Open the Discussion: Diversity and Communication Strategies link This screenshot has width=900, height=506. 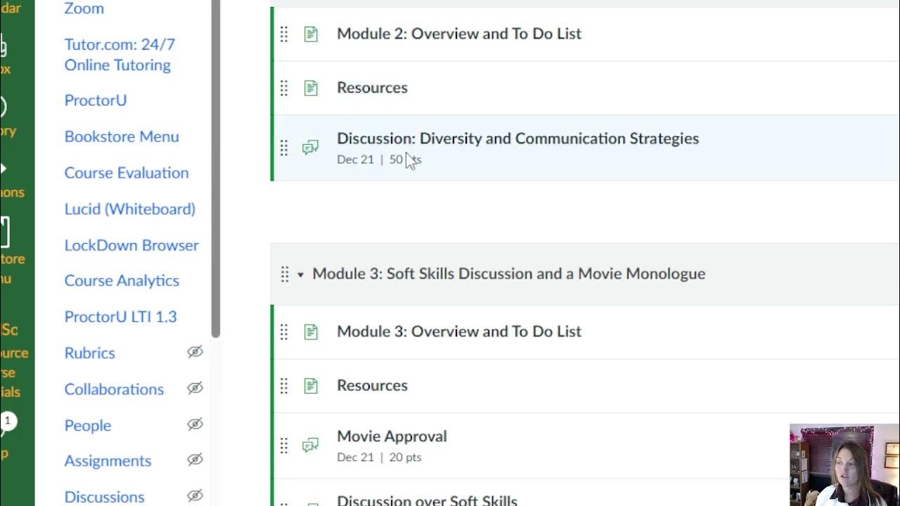point(517,138)
